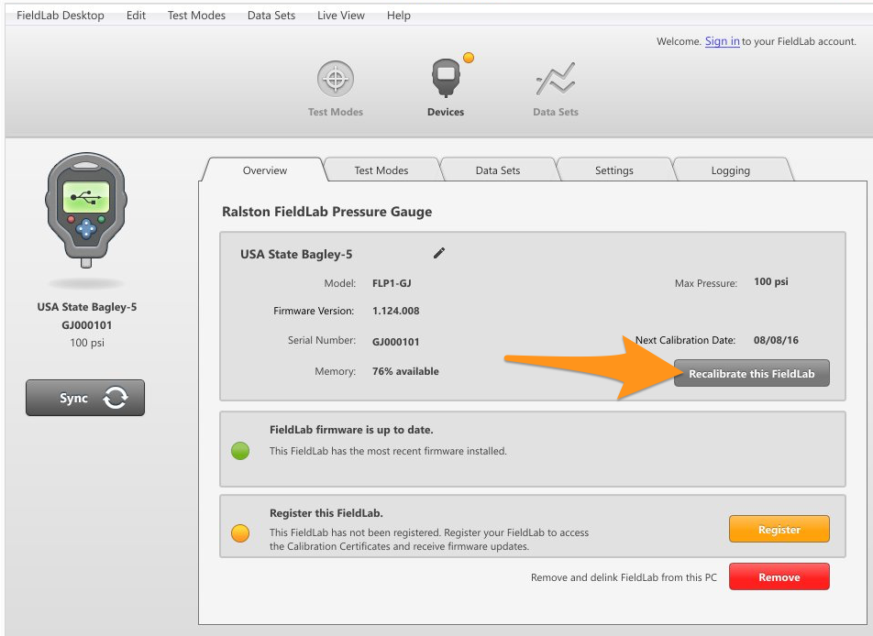Open the Live View menu
The width and height of the screenshot is (873, 636).
(341, 16)
